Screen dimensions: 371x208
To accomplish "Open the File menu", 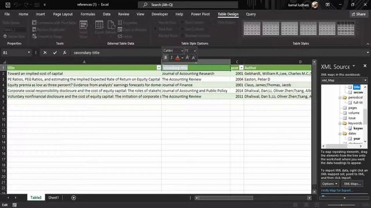I will pyautogui.click(x=7, y=14).
